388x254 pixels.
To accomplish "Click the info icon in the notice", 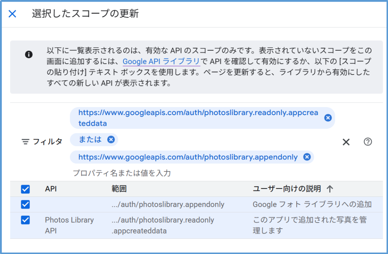I will [x=29, y=55].
